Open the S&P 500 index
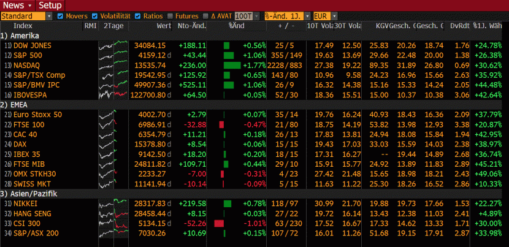The height and width of the screenshot is (247, 509). click(x=28, y=56)
